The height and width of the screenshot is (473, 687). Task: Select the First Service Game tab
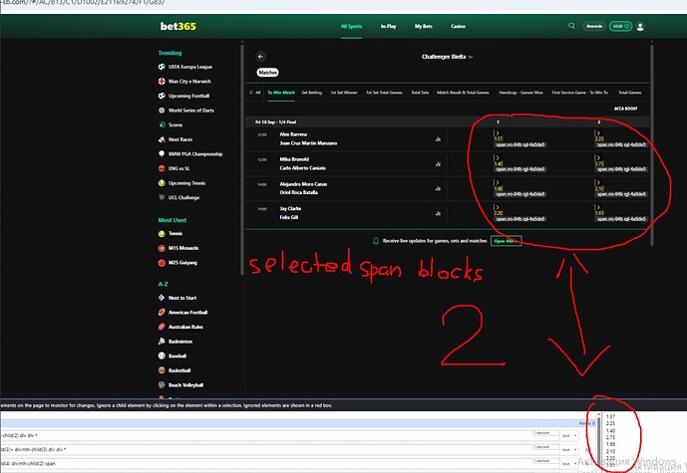579,93
